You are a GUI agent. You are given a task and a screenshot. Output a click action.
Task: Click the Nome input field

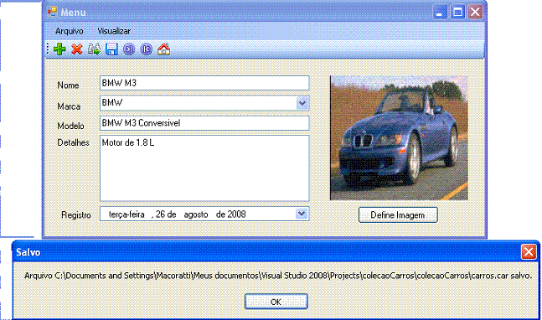[204, 83]
